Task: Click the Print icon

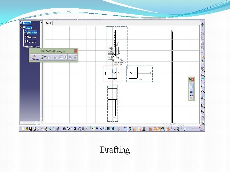Action: coord(34,129)
